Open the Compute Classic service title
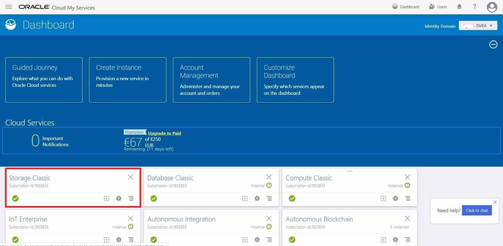 point(309,178)
